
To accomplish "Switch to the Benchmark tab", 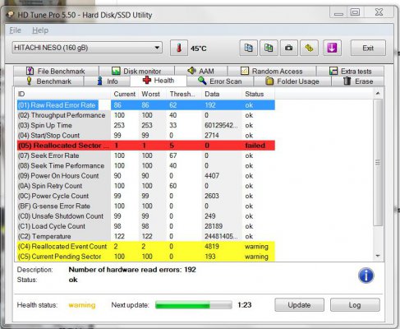I will pyautogui.click(x=48, y=81).
